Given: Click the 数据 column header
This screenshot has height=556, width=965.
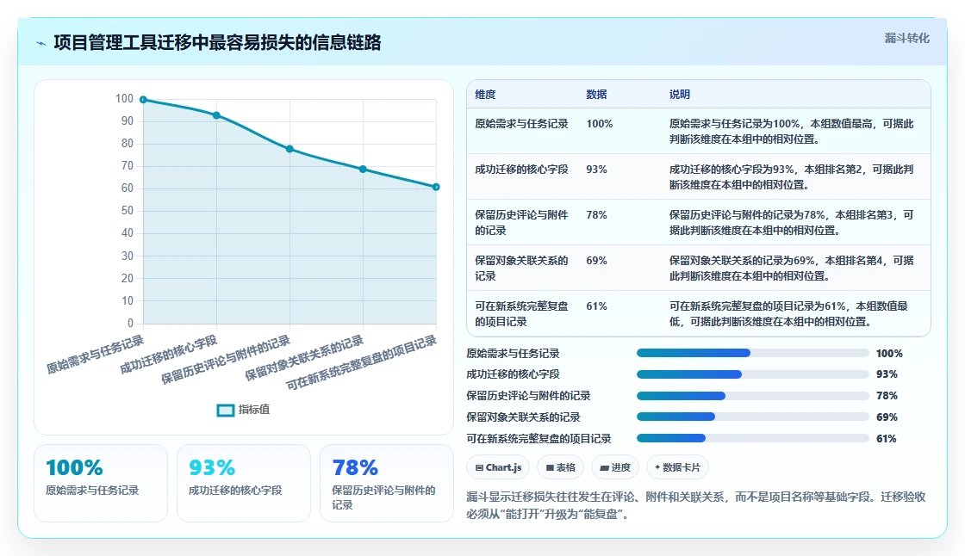Looking at the screenshot, I should tap(596, 95).
